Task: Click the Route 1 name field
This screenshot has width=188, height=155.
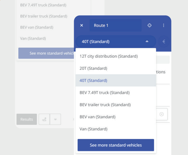Action: coord(116,25)
